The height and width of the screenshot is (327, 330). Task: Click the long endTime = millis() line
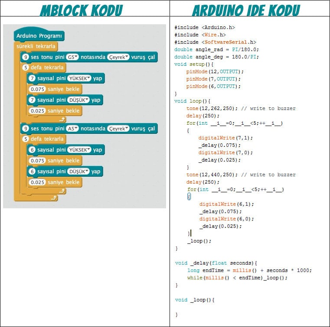tap(250, 270)
